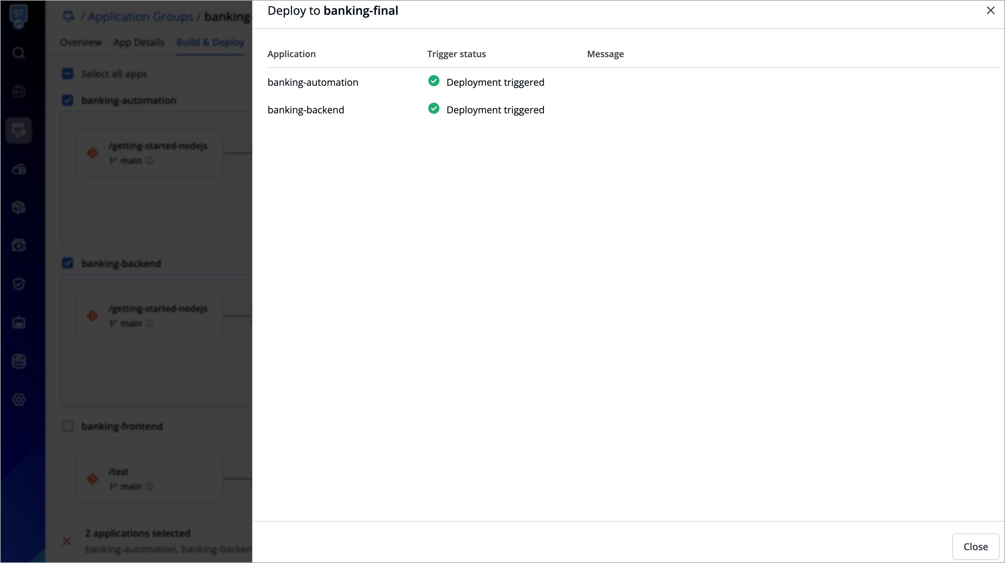Open the global settings gear icon
This screenshot has height=563, width=1005.
(18, 400)
